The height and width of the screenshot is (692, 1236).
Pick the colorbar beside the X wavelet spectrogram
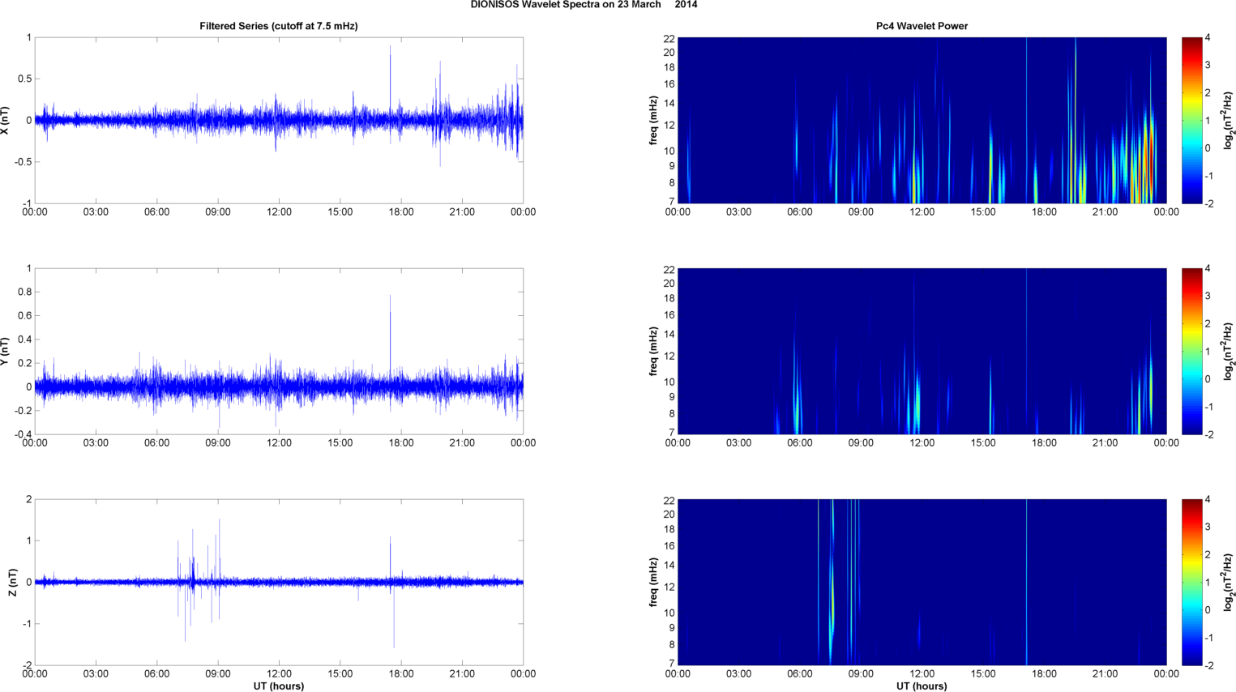tap(1191, 120)
